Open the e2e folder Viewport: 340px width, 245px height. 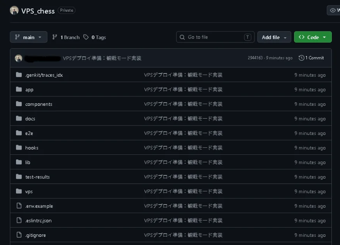(x=29, y=133)
